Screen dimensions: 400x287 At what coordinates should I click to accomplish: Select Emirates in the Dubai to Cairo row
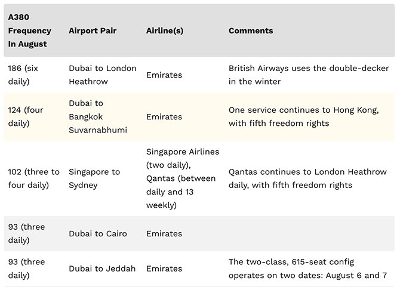pyautogui.click(x=164, y=234)
